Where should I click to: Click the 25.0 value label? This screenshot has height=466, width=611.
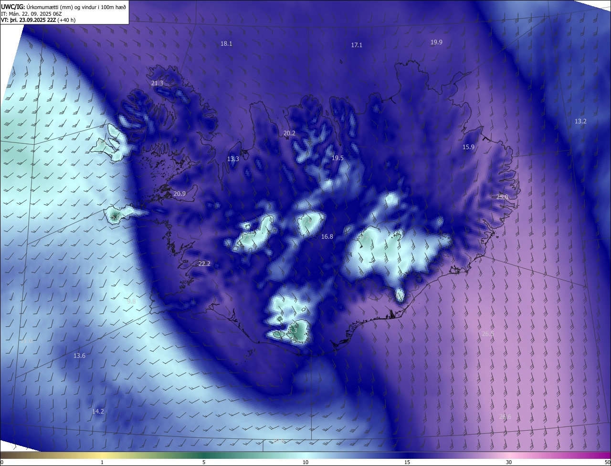tap(503, 197)
